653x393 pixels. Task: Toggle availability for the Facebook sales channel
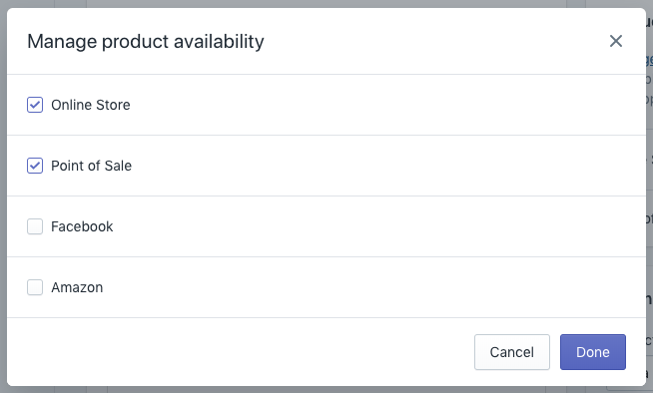[x=35, y=226]
